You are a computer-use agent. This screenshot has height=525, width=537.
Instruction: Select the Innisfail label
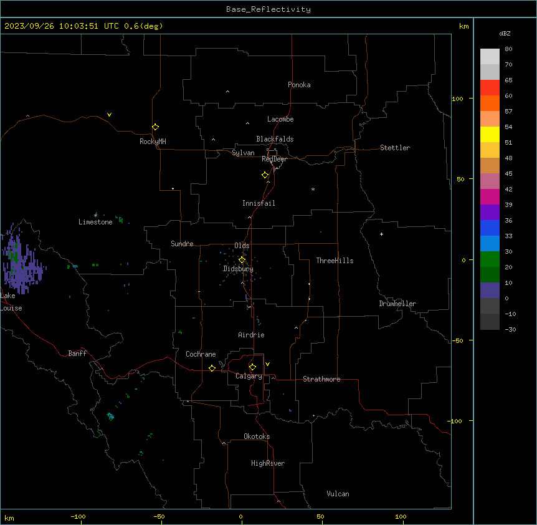259,203
